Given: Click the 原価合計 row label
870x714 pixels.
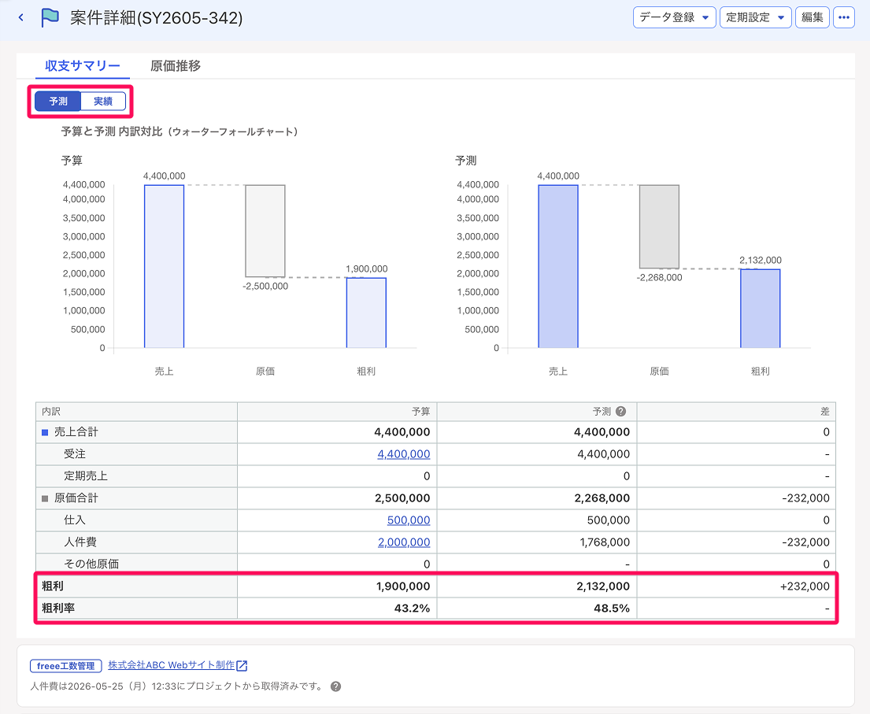Looking at the screenshot, I should coord(76,498).
